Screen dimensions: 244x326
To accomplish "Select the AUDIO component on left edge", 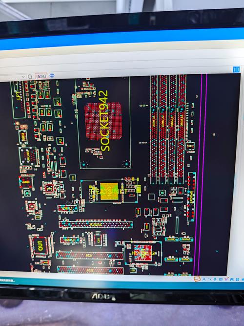I will click(26, 182).
